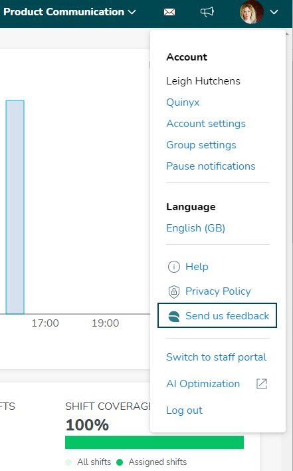
Task: Open the messages envelope icon
Action: point(169,12)
